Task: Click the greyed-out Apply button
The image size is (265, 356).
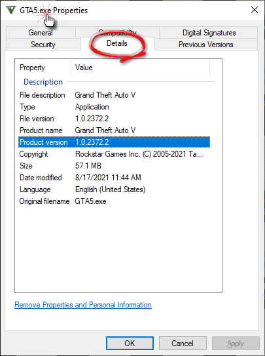Action: pyautogui.click(x=236, y=344)
